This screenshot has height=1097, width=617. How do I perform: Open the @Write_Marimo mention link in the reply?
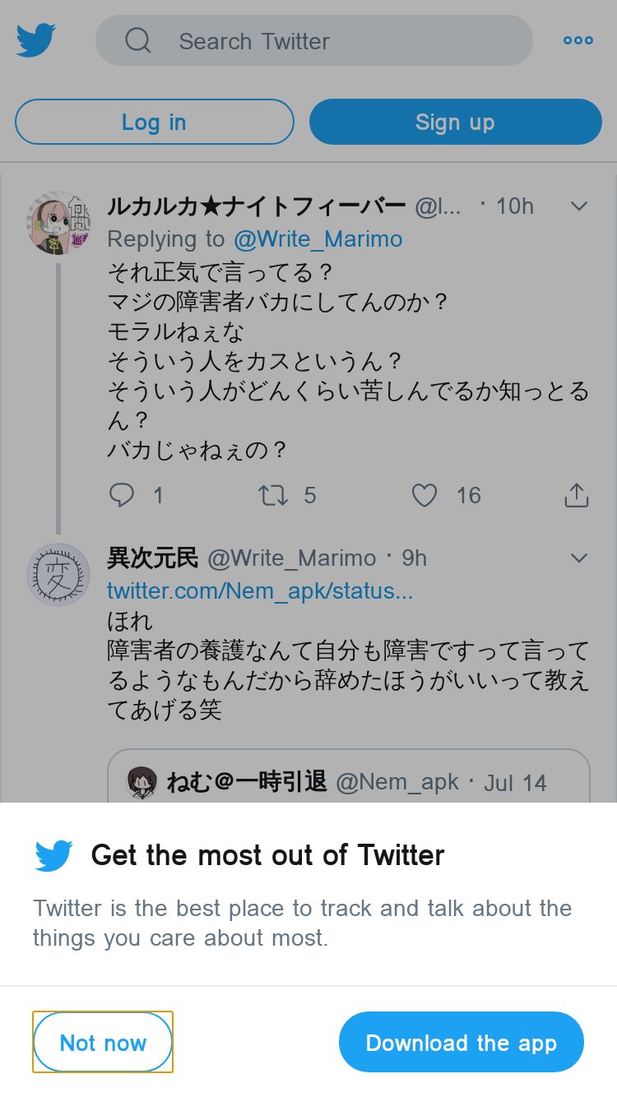(318, 239)
